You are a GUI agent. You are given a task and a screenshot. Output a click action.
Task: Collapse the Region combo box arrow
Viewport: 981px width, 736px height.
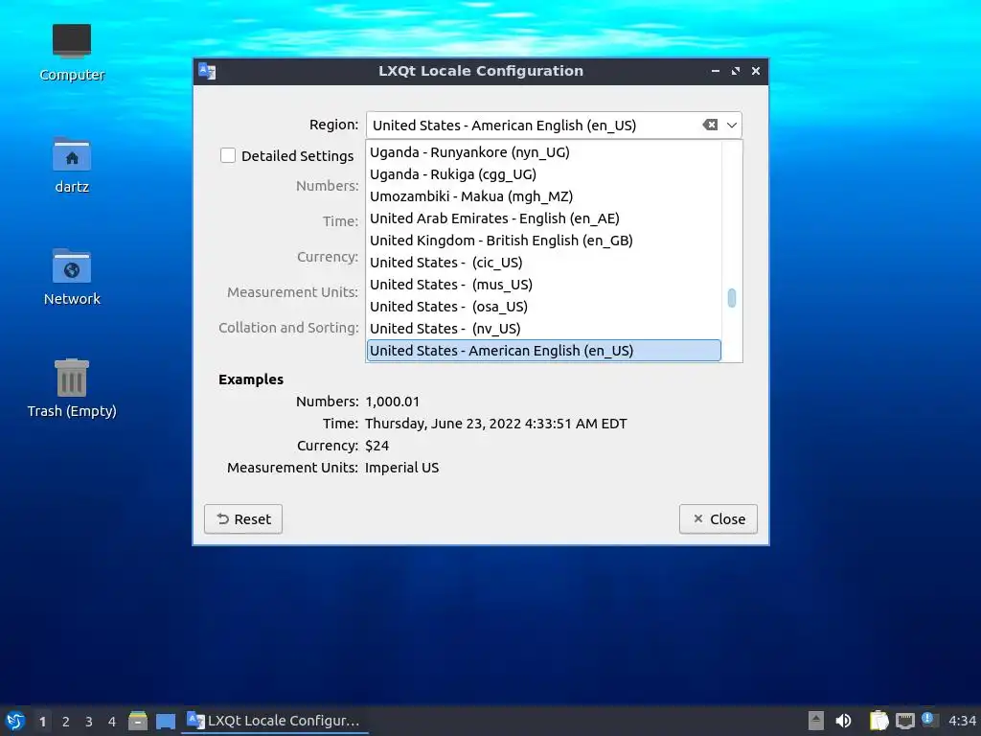tap(731, 126)
